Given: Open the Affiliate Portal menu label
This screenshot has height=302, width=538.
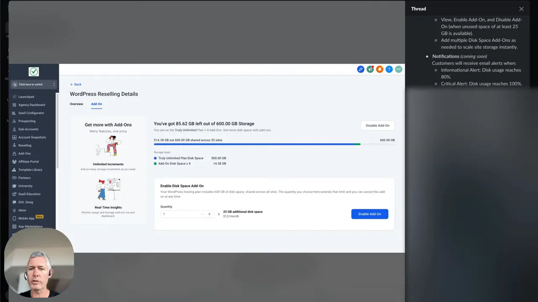Looking at the screenshot, I should point(29,161).
